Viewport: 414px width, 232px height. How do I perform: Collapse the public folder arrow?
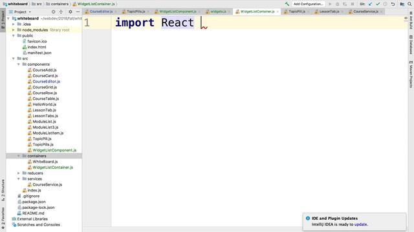14,35
